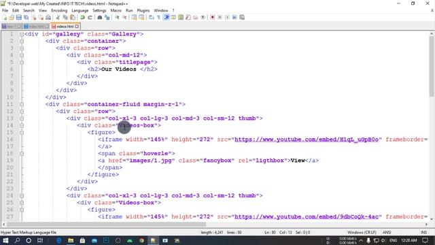
Task: Click the scroll-right arrow of horizontal scrollbar
Action: [x=426, y=224]
